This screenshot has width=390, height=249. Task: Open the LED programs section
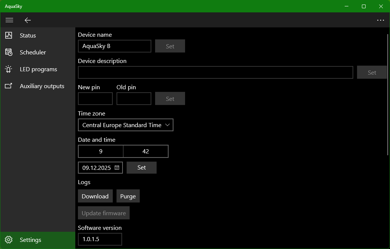(x=38, y=69)
